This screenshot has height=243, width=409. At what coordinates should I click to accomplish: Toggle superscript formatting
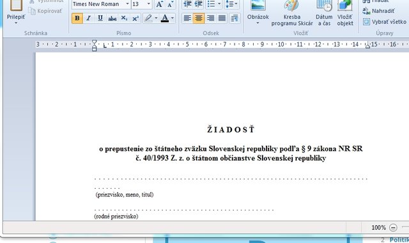(x=135, y=19)
